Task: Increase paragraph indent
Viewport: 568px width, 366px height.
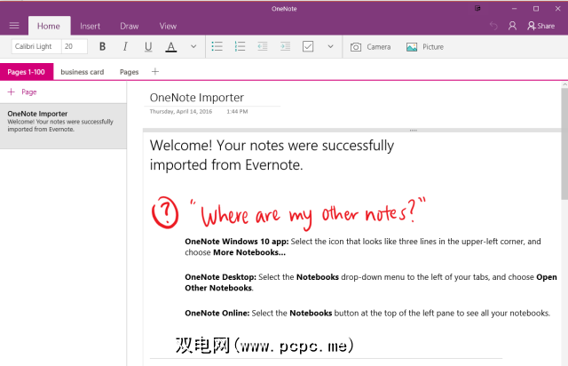Action: point(285,46)
